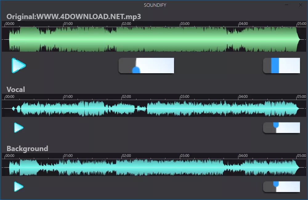This screenshot has height=200, width=308.
Task: Click the Background waveform near 00:00
Action: coord(11,167)
